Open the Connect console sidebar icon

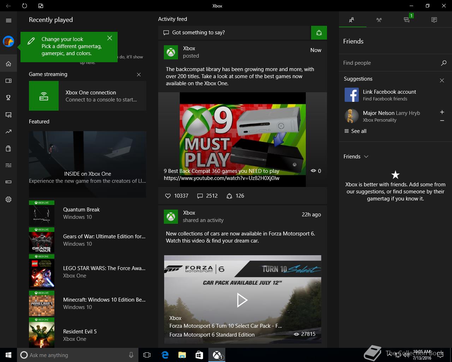coord(8,182)
